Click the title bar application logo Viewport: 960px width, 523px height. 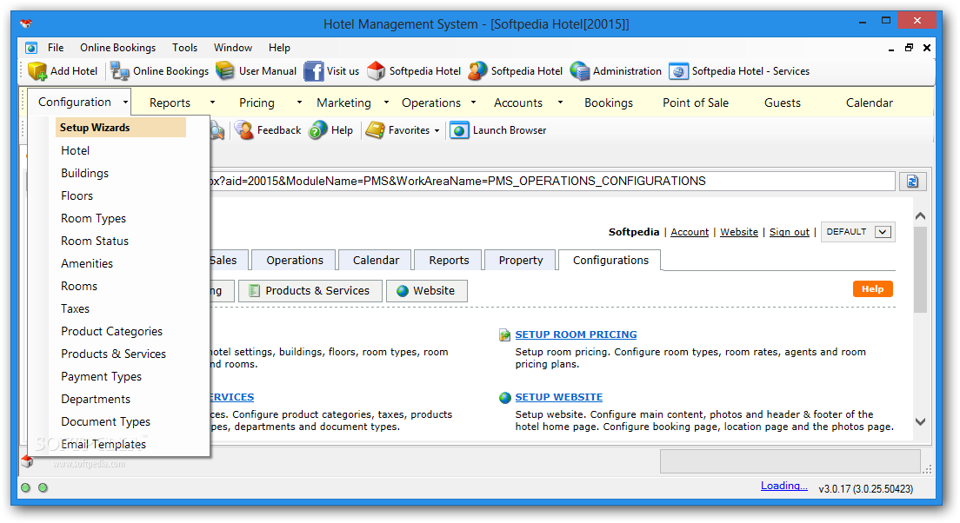tap(26, 23)
